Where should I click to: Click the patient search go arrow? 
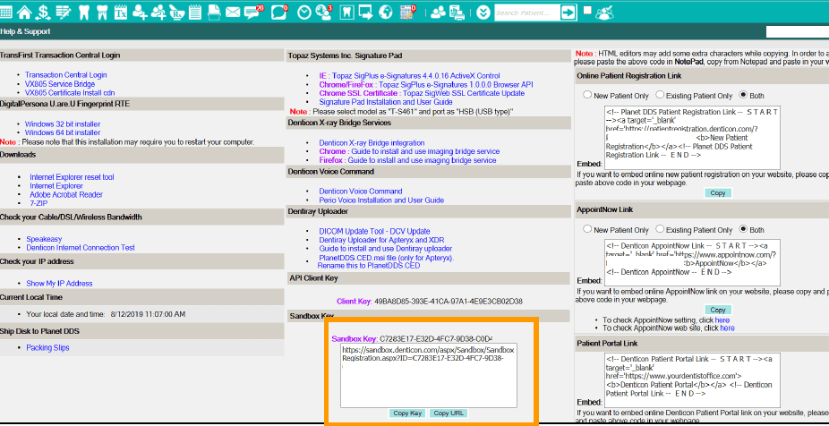(568, 13)
